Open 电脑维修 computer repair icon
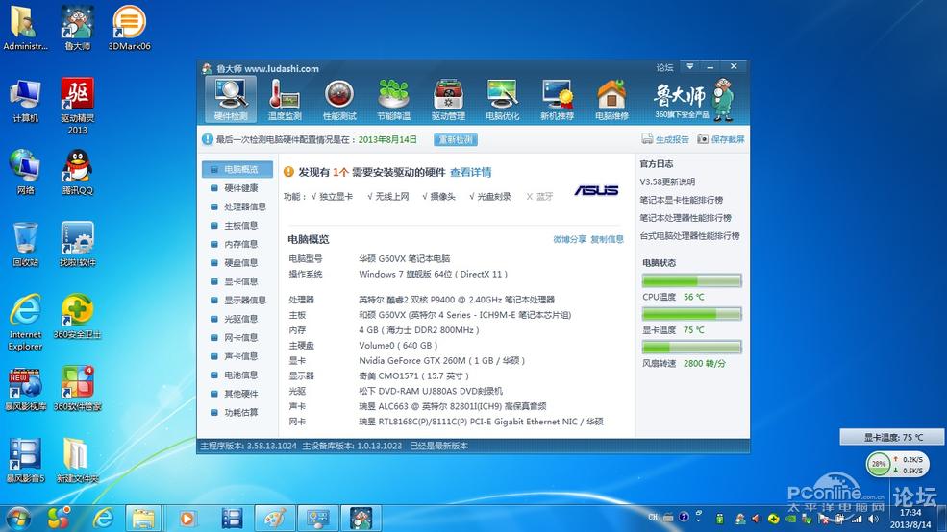Image resolution: width=947 pixels, height=532 pixels. [x=611, y=100]
